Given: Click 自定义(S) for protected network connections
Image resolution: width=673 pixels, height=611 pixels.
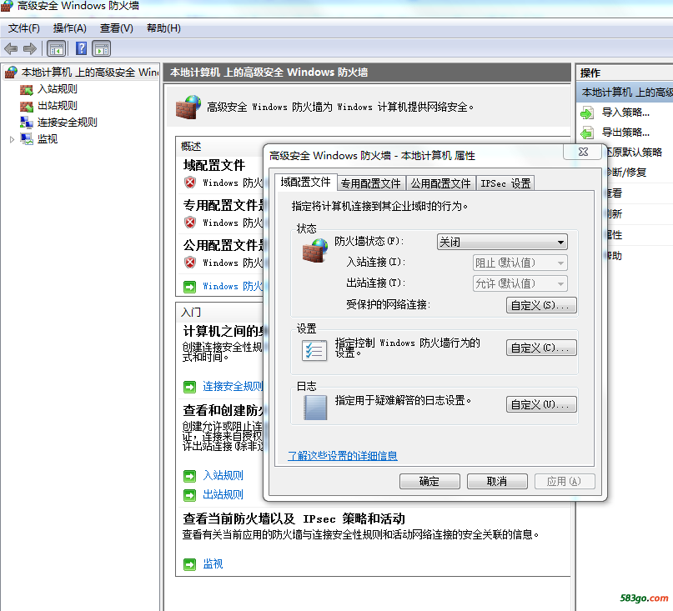Looking at the screenshot, I should coord(541,305).
